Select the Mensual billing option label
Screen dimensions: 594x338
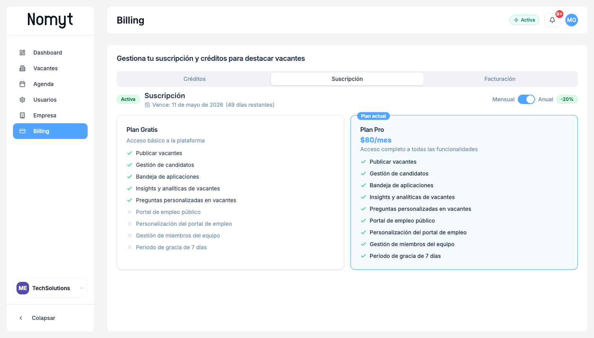click(503, 99)
